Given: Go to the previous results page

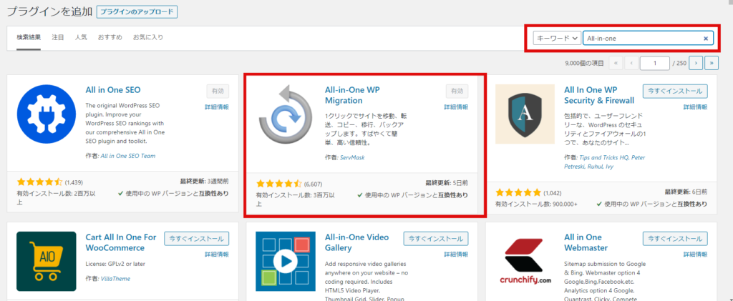Looking at the screenshot, I should (x=631, y=62).
